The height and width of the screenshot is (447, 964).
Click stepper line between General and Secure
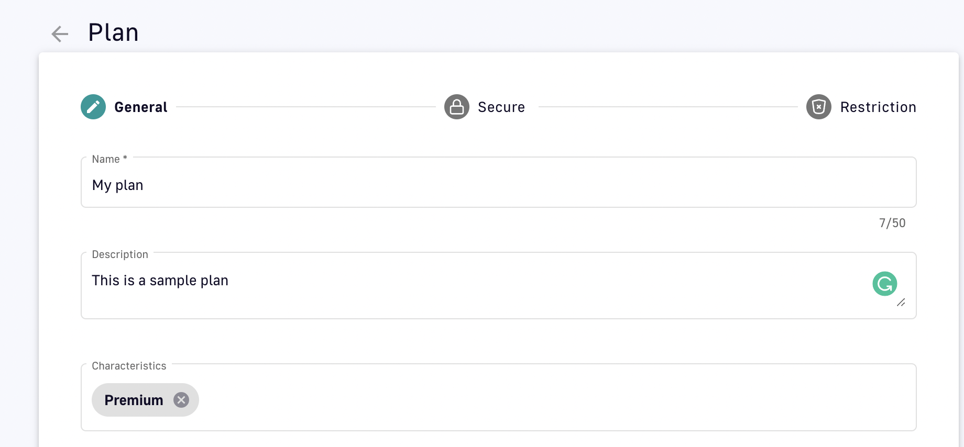tap(306, 107)
